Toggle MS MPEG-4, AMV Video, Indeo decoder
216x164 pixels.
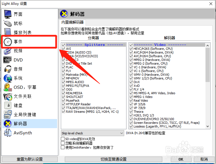click(x=131, y=93)
